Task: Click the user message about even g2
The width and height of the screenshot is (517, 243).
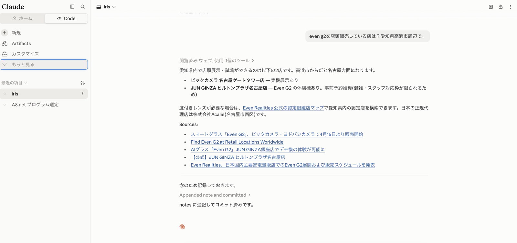Action: (x=367, y=36)
